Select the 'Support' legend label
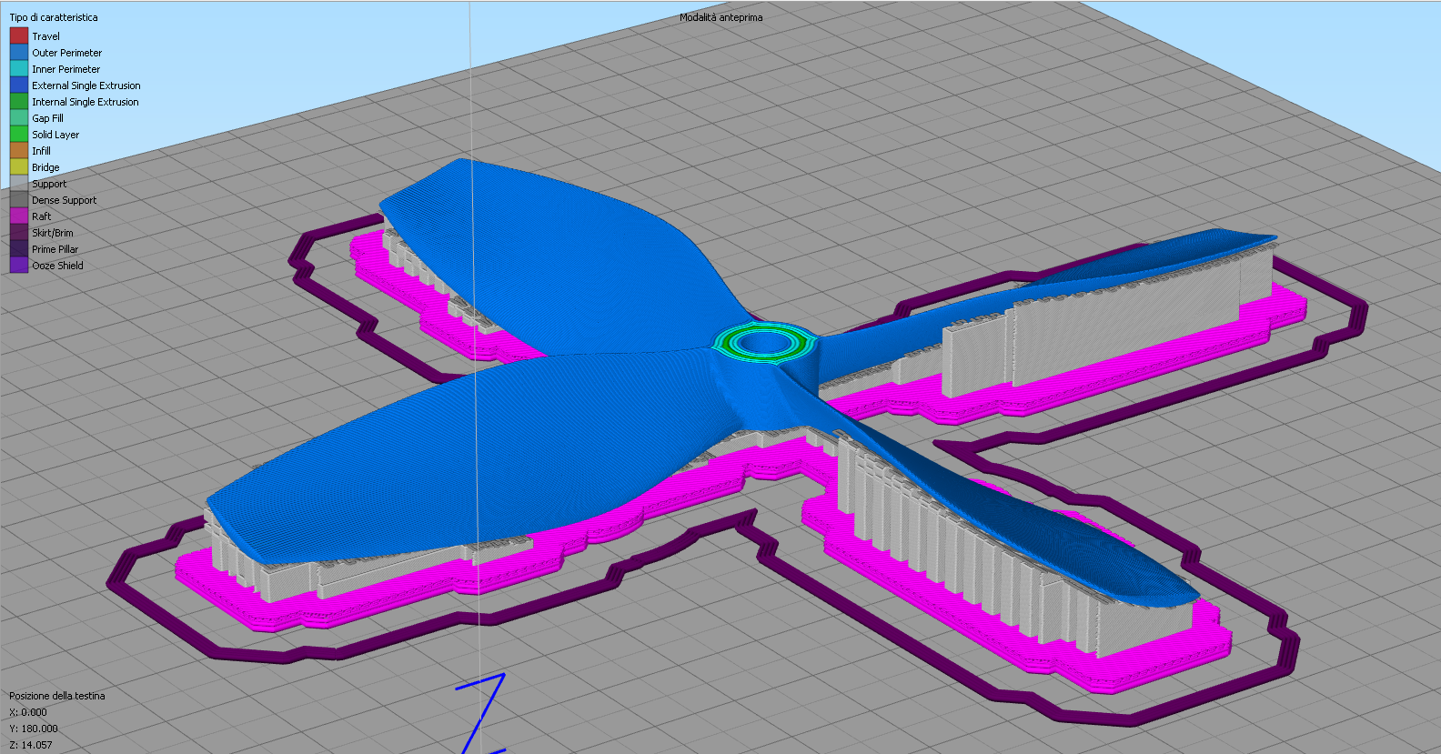The height and width of the screenshot is (754, 1441). point(49,184)
